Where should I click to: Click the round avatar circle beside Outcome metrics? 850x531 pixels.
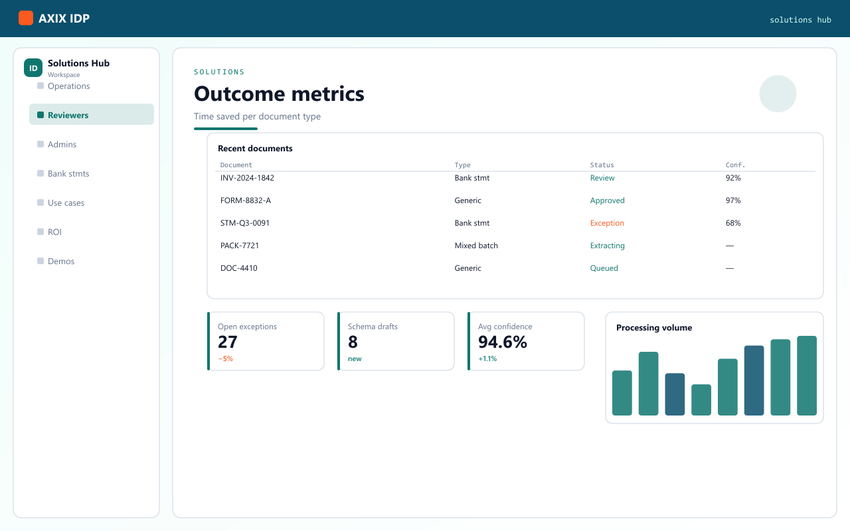(x=778, y=94)
